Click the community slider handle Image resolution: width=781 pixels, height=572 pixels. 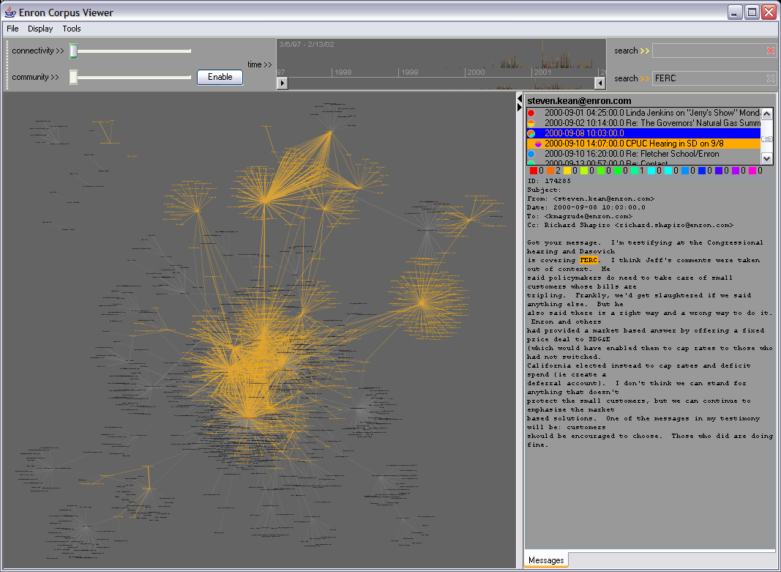point(74,77)
